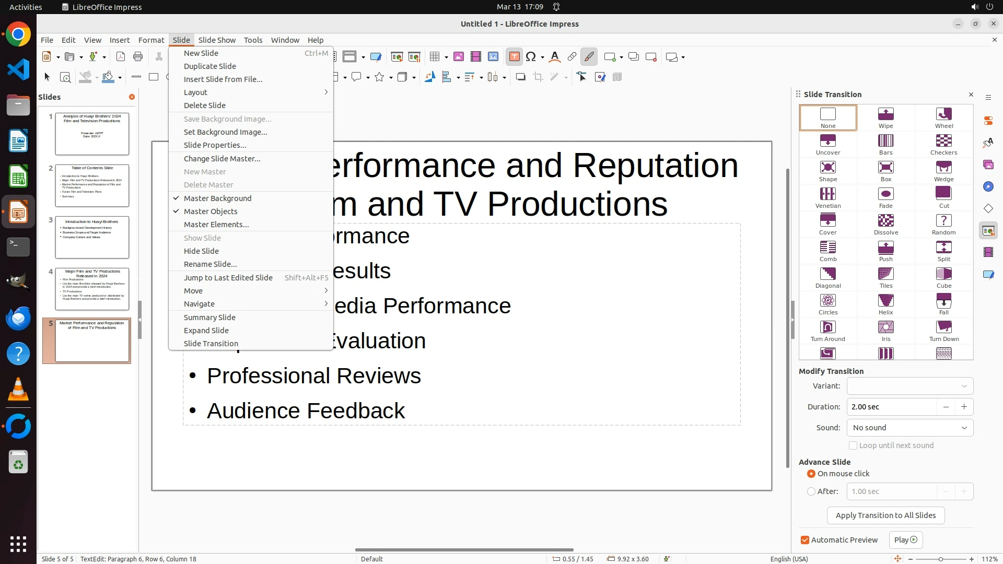Select the Venetian transition icon

point(827,197)
